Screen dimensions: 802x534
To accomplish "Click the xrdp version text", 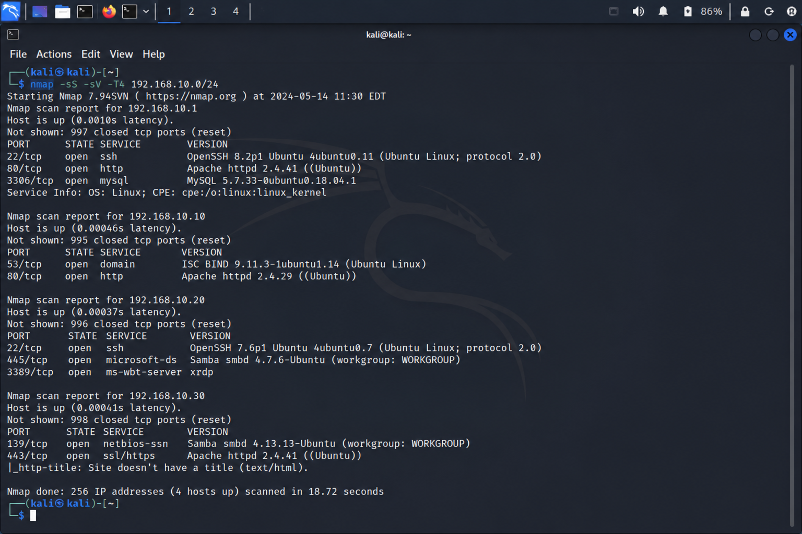I will click(202, 372).
